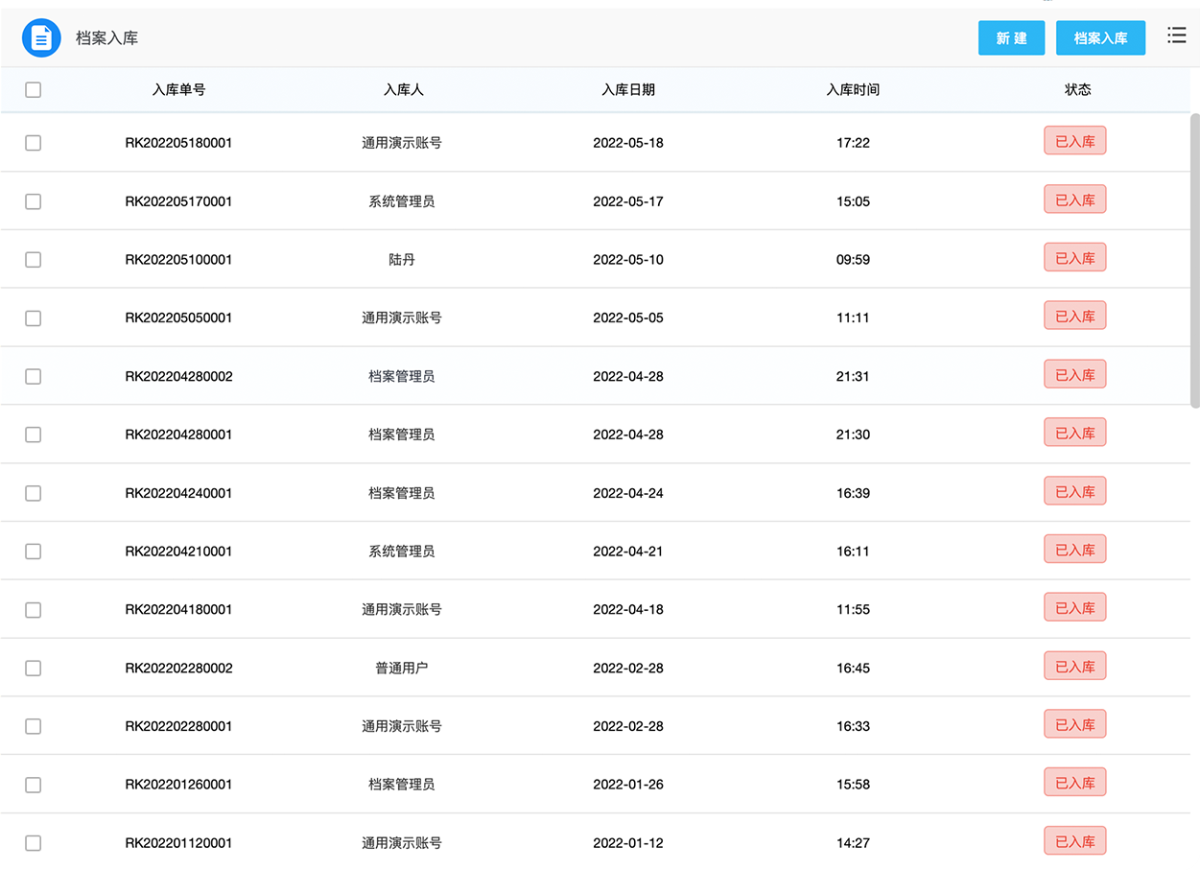Select the date cell 2022-01-26
The image size is (1200, 870).
(x=628, y=785)
